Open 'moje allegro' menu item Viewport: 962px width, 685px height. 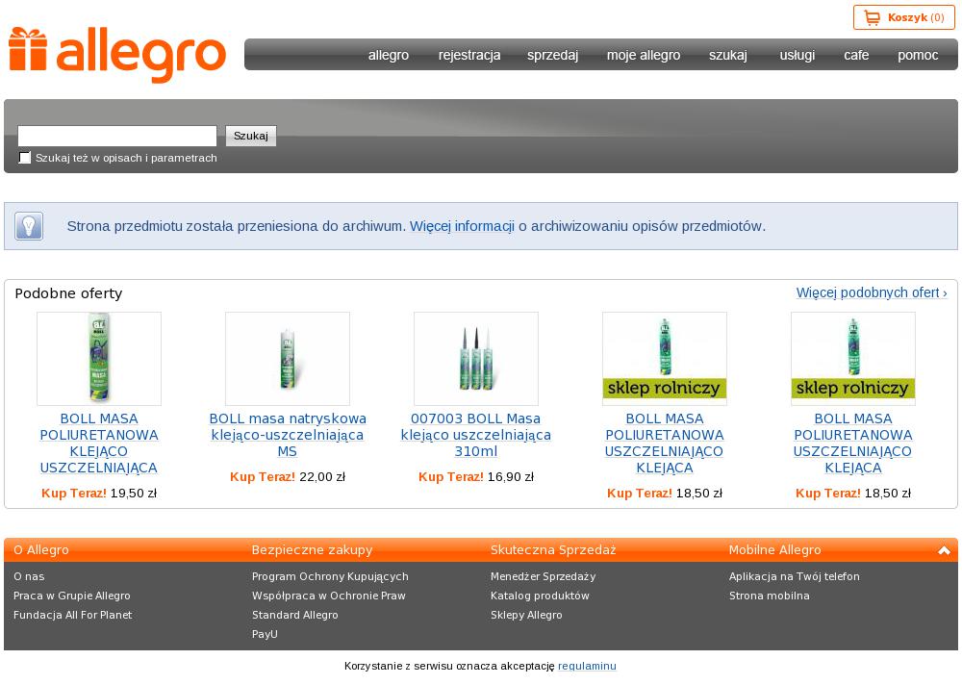(x=644, y=55)
